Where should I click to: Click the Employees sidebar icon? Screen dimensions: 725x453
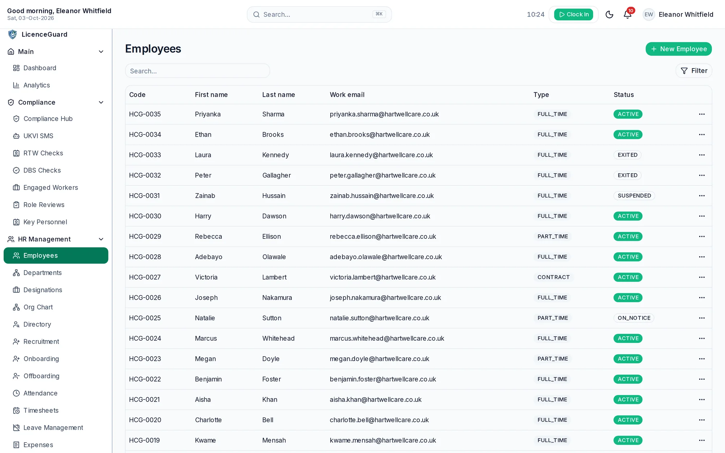point(16,255)
